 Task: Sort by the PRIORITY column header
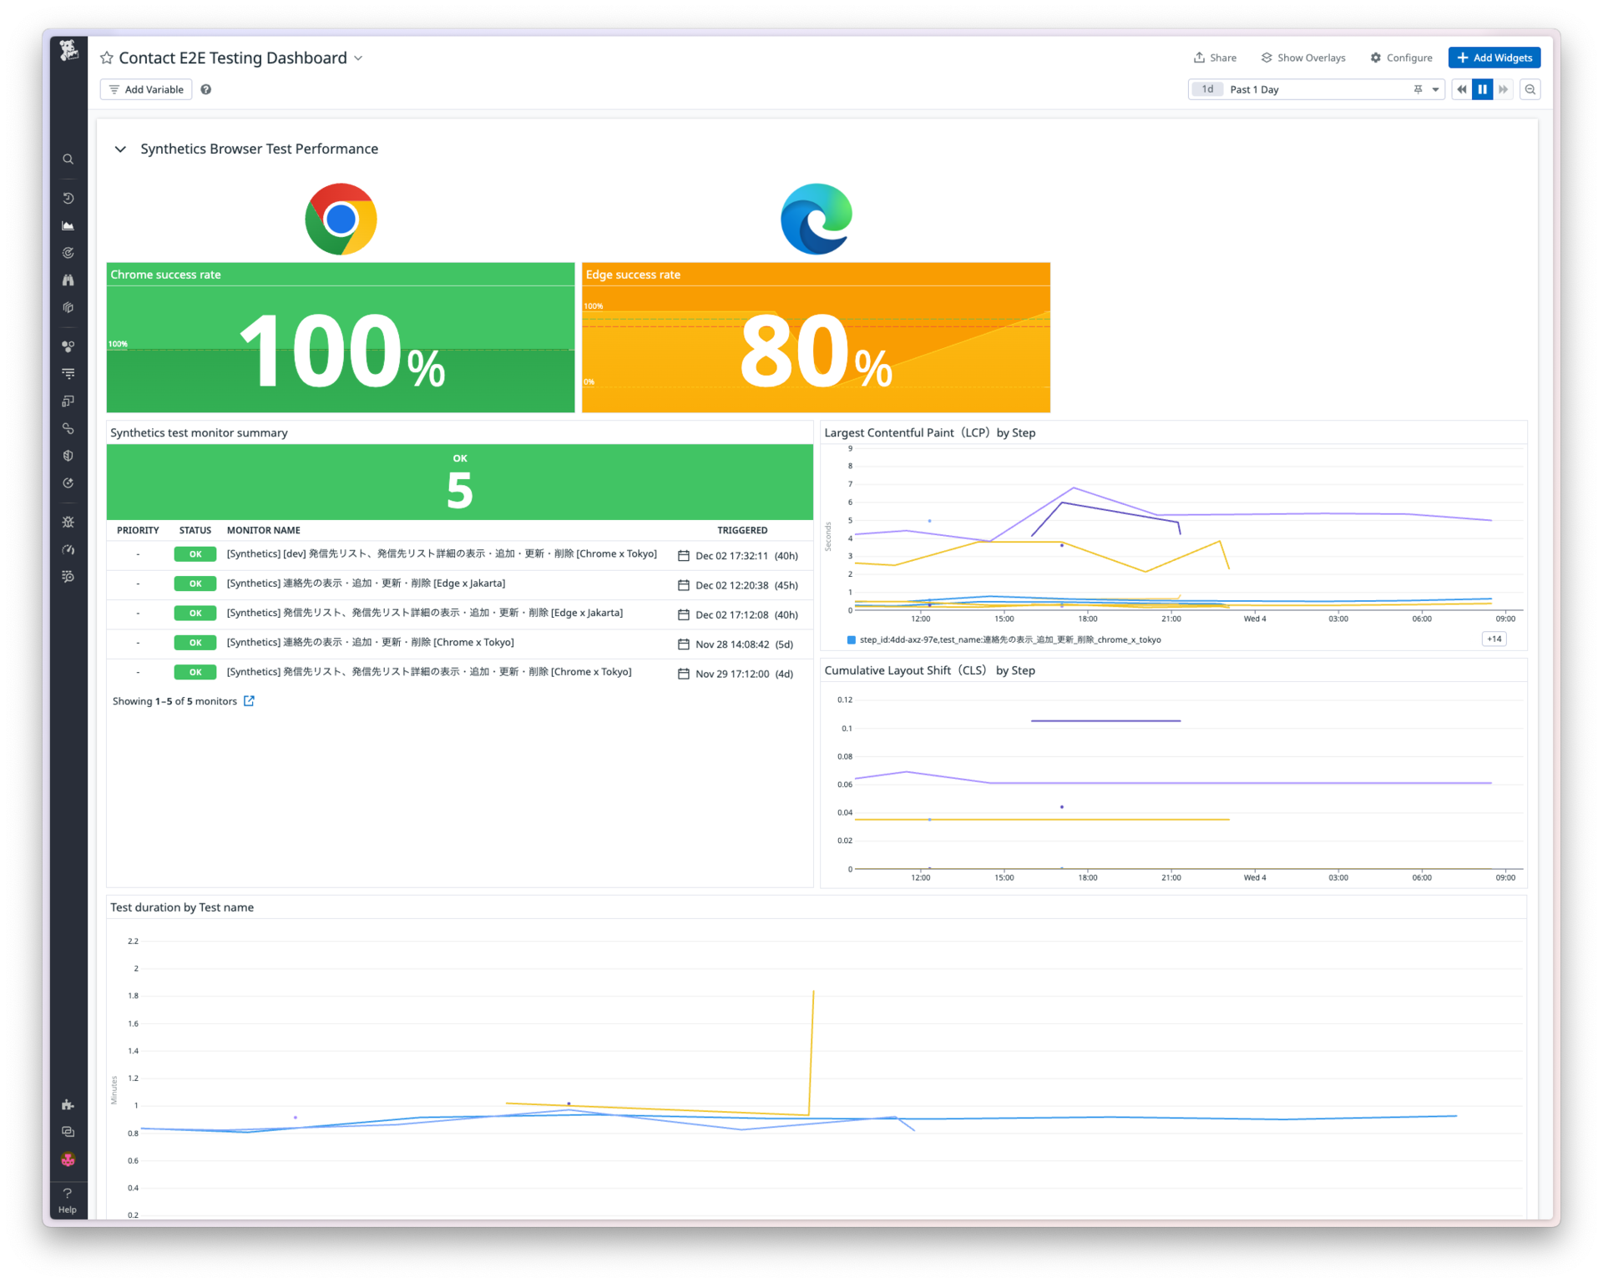point(138,530)
